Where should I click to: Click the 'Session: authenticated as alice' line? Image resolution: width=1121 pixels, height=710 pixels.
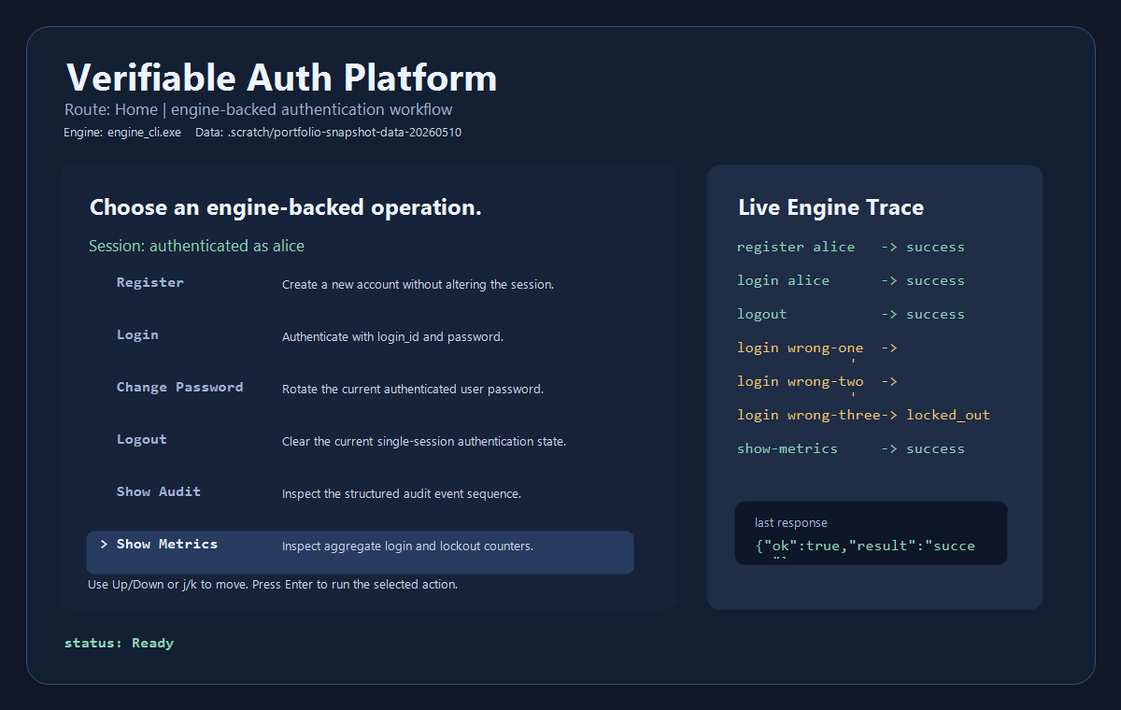[196, 246]
